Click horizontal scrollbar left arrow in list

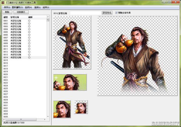click(4, 119)
